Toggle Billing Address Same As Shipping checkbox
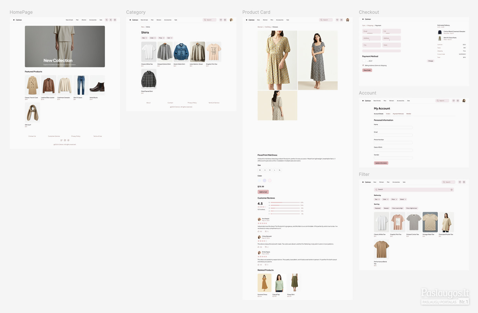The image size is (478, 313). tap(363, 65)
